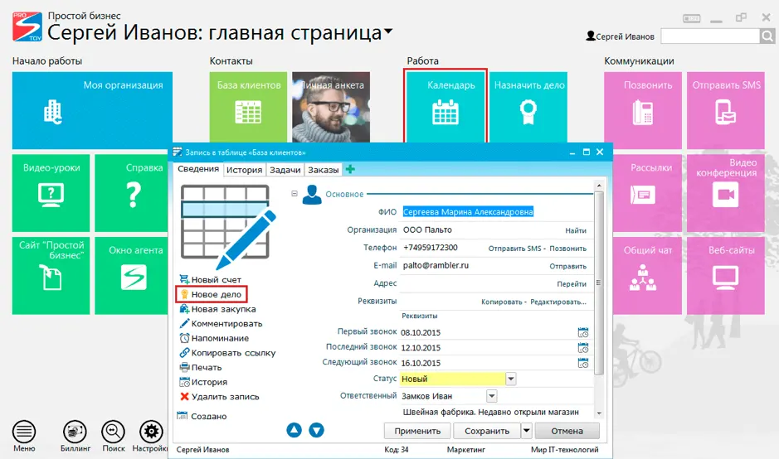Switch to the История tab
Screen dimensions: 779x459
point(244,170)
